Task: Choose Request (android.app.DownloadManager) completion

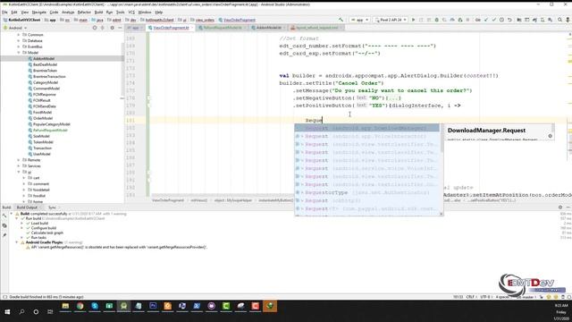Action: pos(367,128)
